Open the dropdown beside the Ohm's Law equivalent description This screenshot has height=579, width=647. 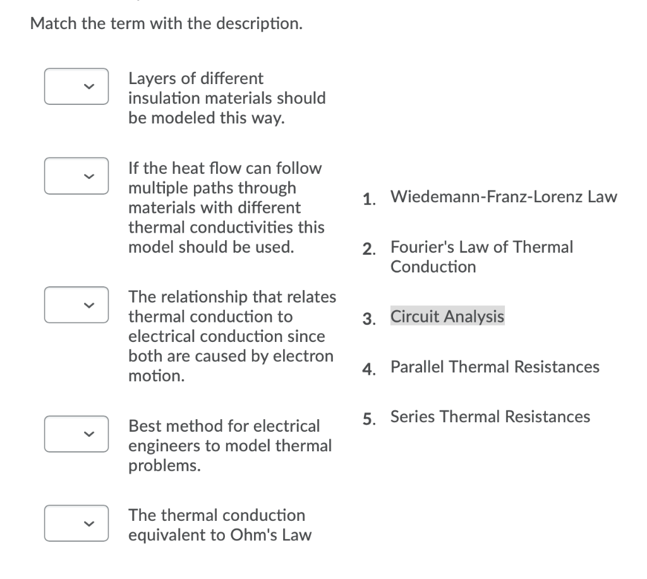click(76, 523)
